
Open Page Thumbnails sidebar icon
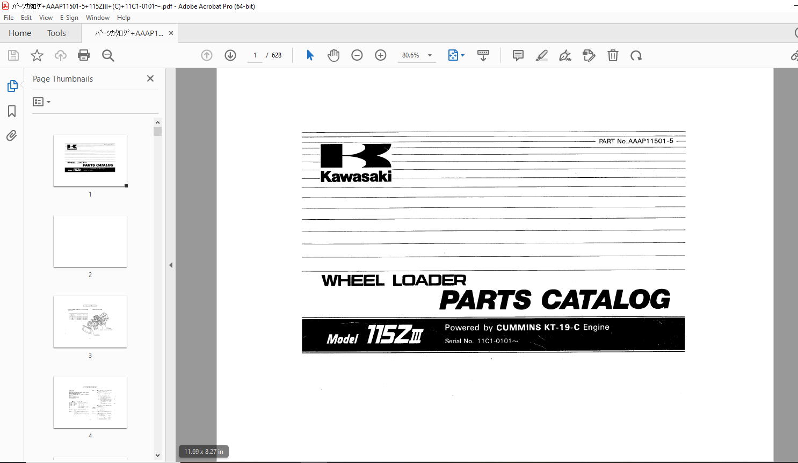12,86
